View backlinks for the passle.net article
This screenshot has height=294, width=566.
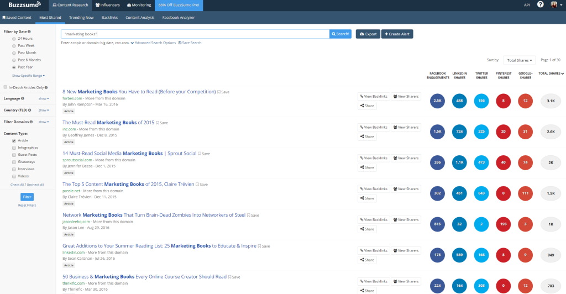click(x=374, y=189)
